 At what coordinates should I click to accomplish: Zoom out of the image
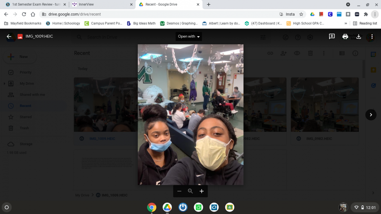click(179, 191)
